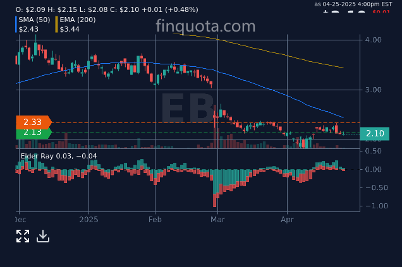
Task: Click the 0.00 Elder Ray axis label
Action: tap(373, 169)
